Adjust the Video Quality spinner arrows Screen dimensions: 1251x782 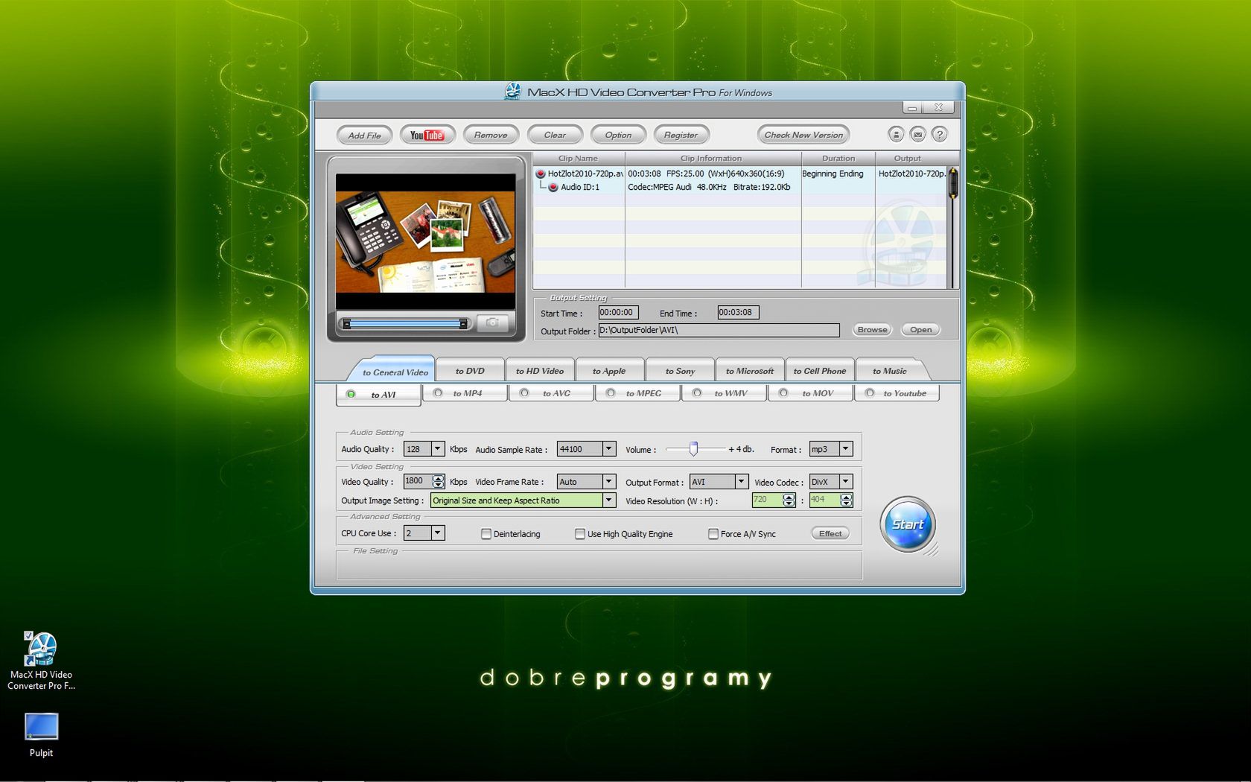(438, 481)
